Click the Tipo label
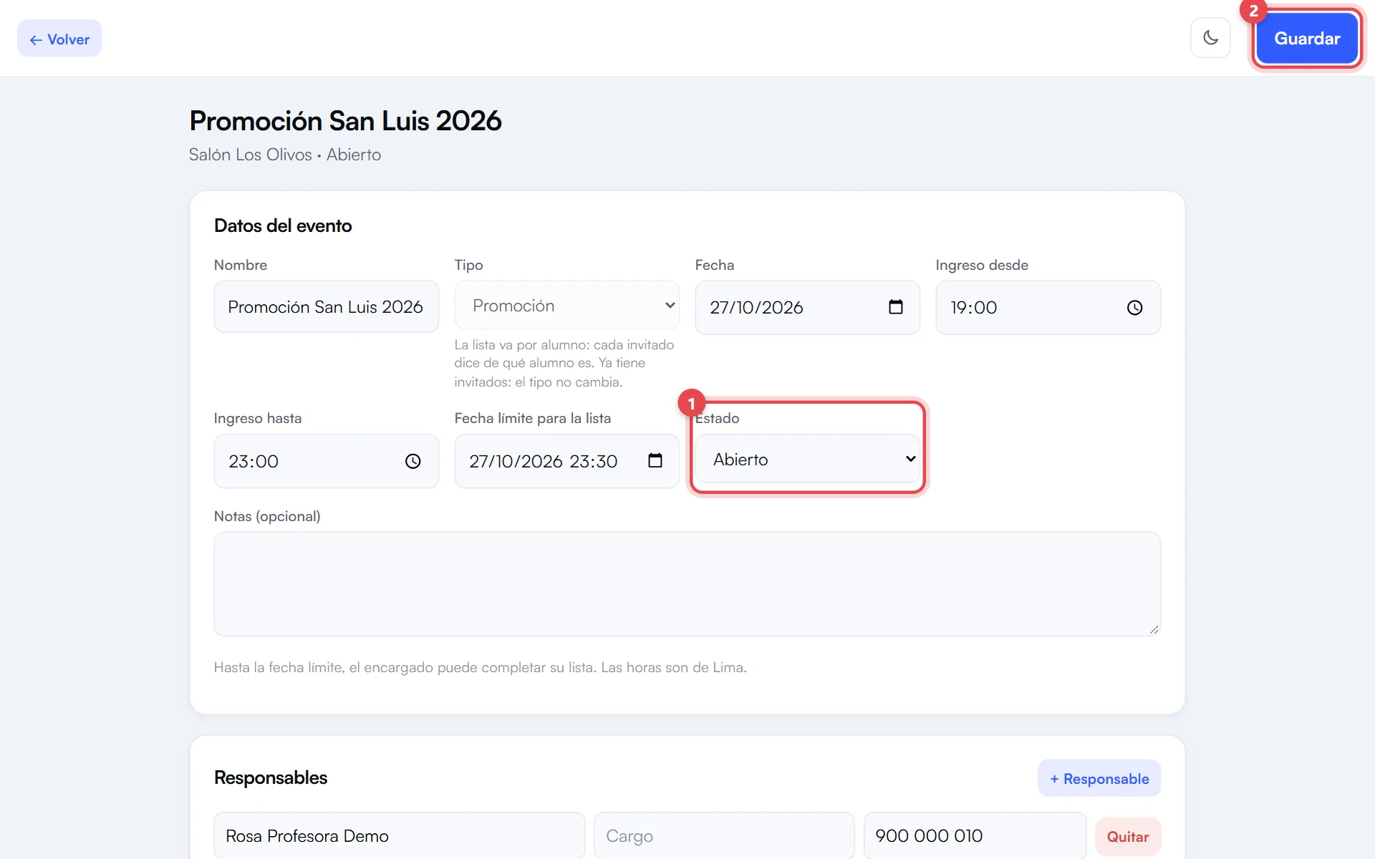The image size is (1375, 859). pyautogui.click(x=468, y=265)
